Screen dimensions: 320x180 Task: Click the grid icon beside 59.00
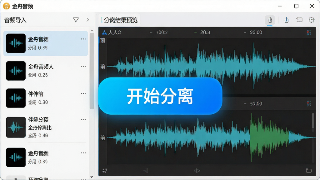click(309, 104)
